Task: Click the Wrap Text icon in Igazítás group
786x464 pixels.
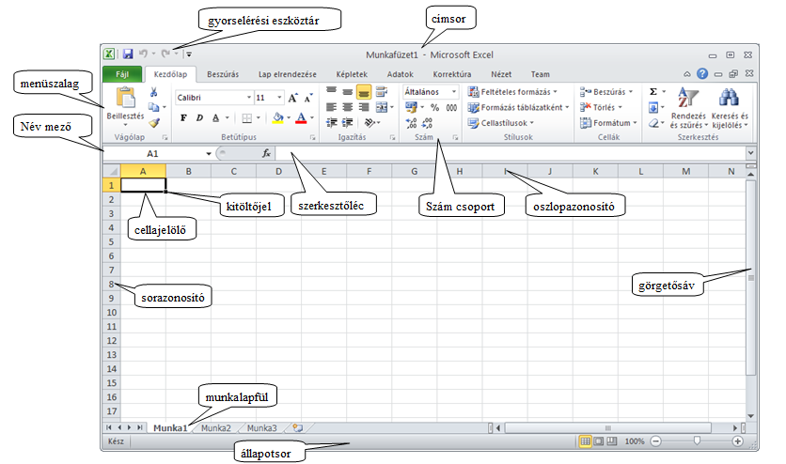Action: pos(382,92)
